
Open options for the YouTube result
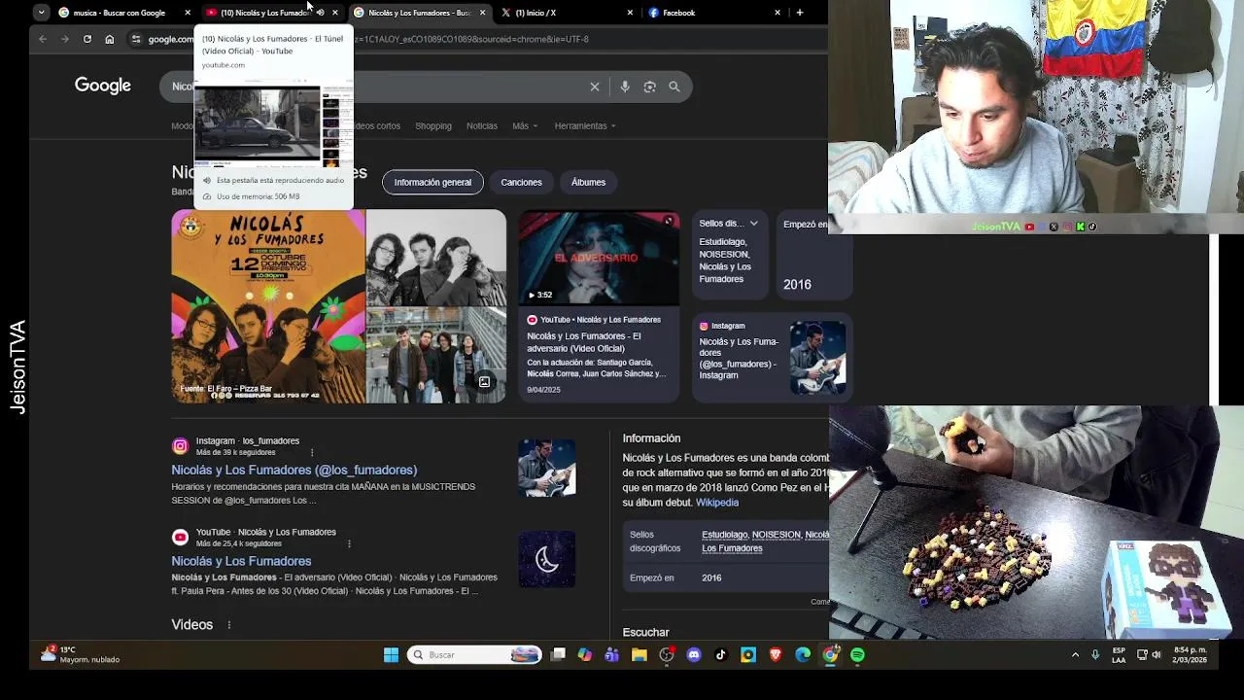click(349, 543)
